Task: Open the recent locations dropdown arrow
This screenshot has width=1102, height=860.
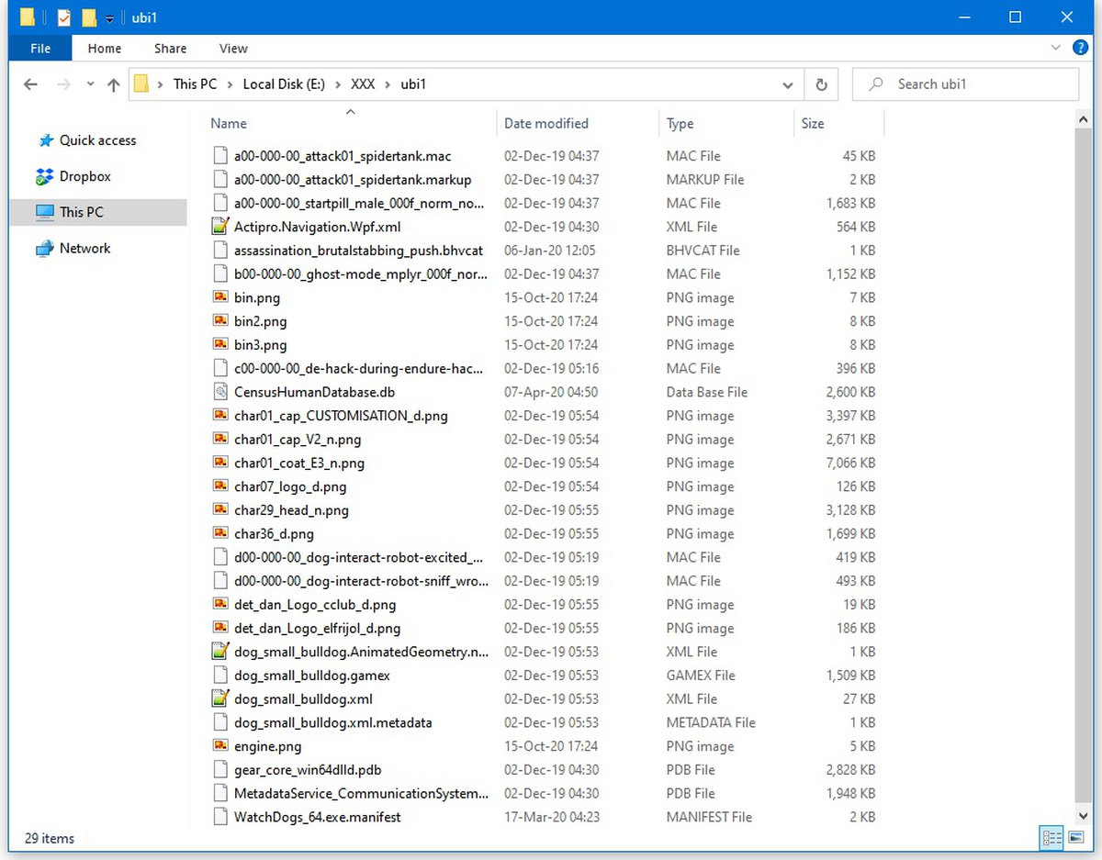Action: (x=90, y=84)
